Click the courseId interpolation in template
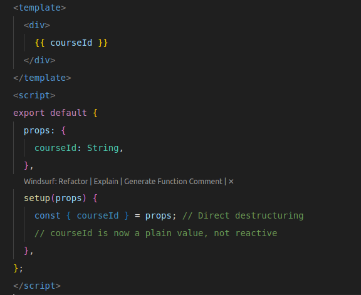 tap(71, 43)
